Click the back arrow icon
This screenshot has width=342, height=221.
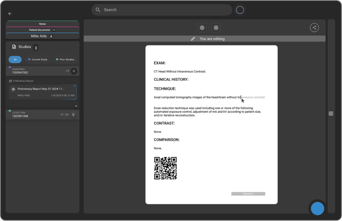[10, 14]
